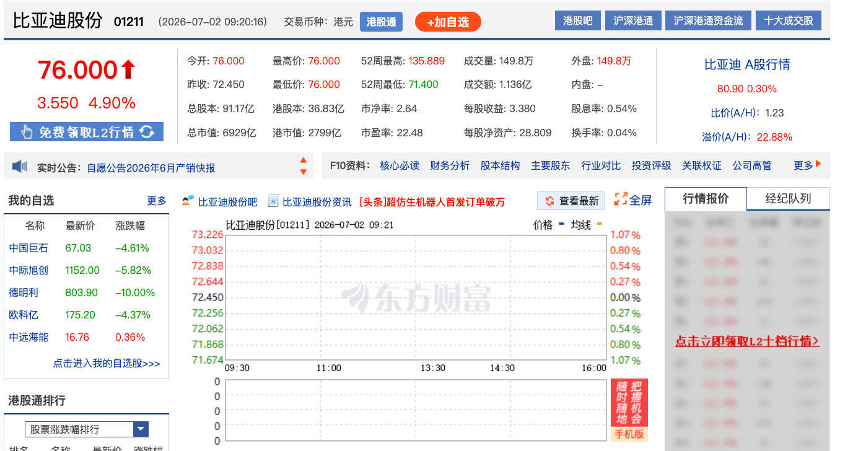This screenshot has height=451, width=866.
Task: Open the 港股吧 link
Action: (x=577, y=20)
